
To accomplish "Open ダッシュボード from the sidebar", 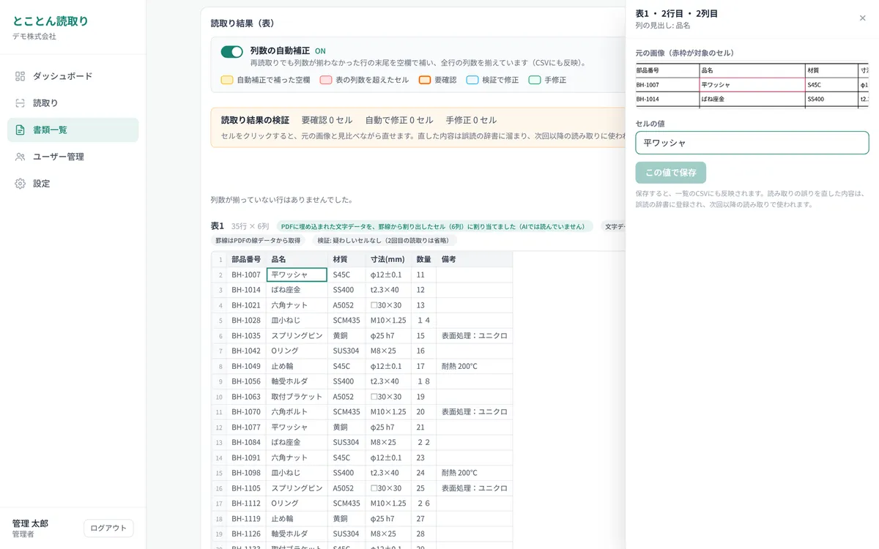I will click(x=73, y=76).
